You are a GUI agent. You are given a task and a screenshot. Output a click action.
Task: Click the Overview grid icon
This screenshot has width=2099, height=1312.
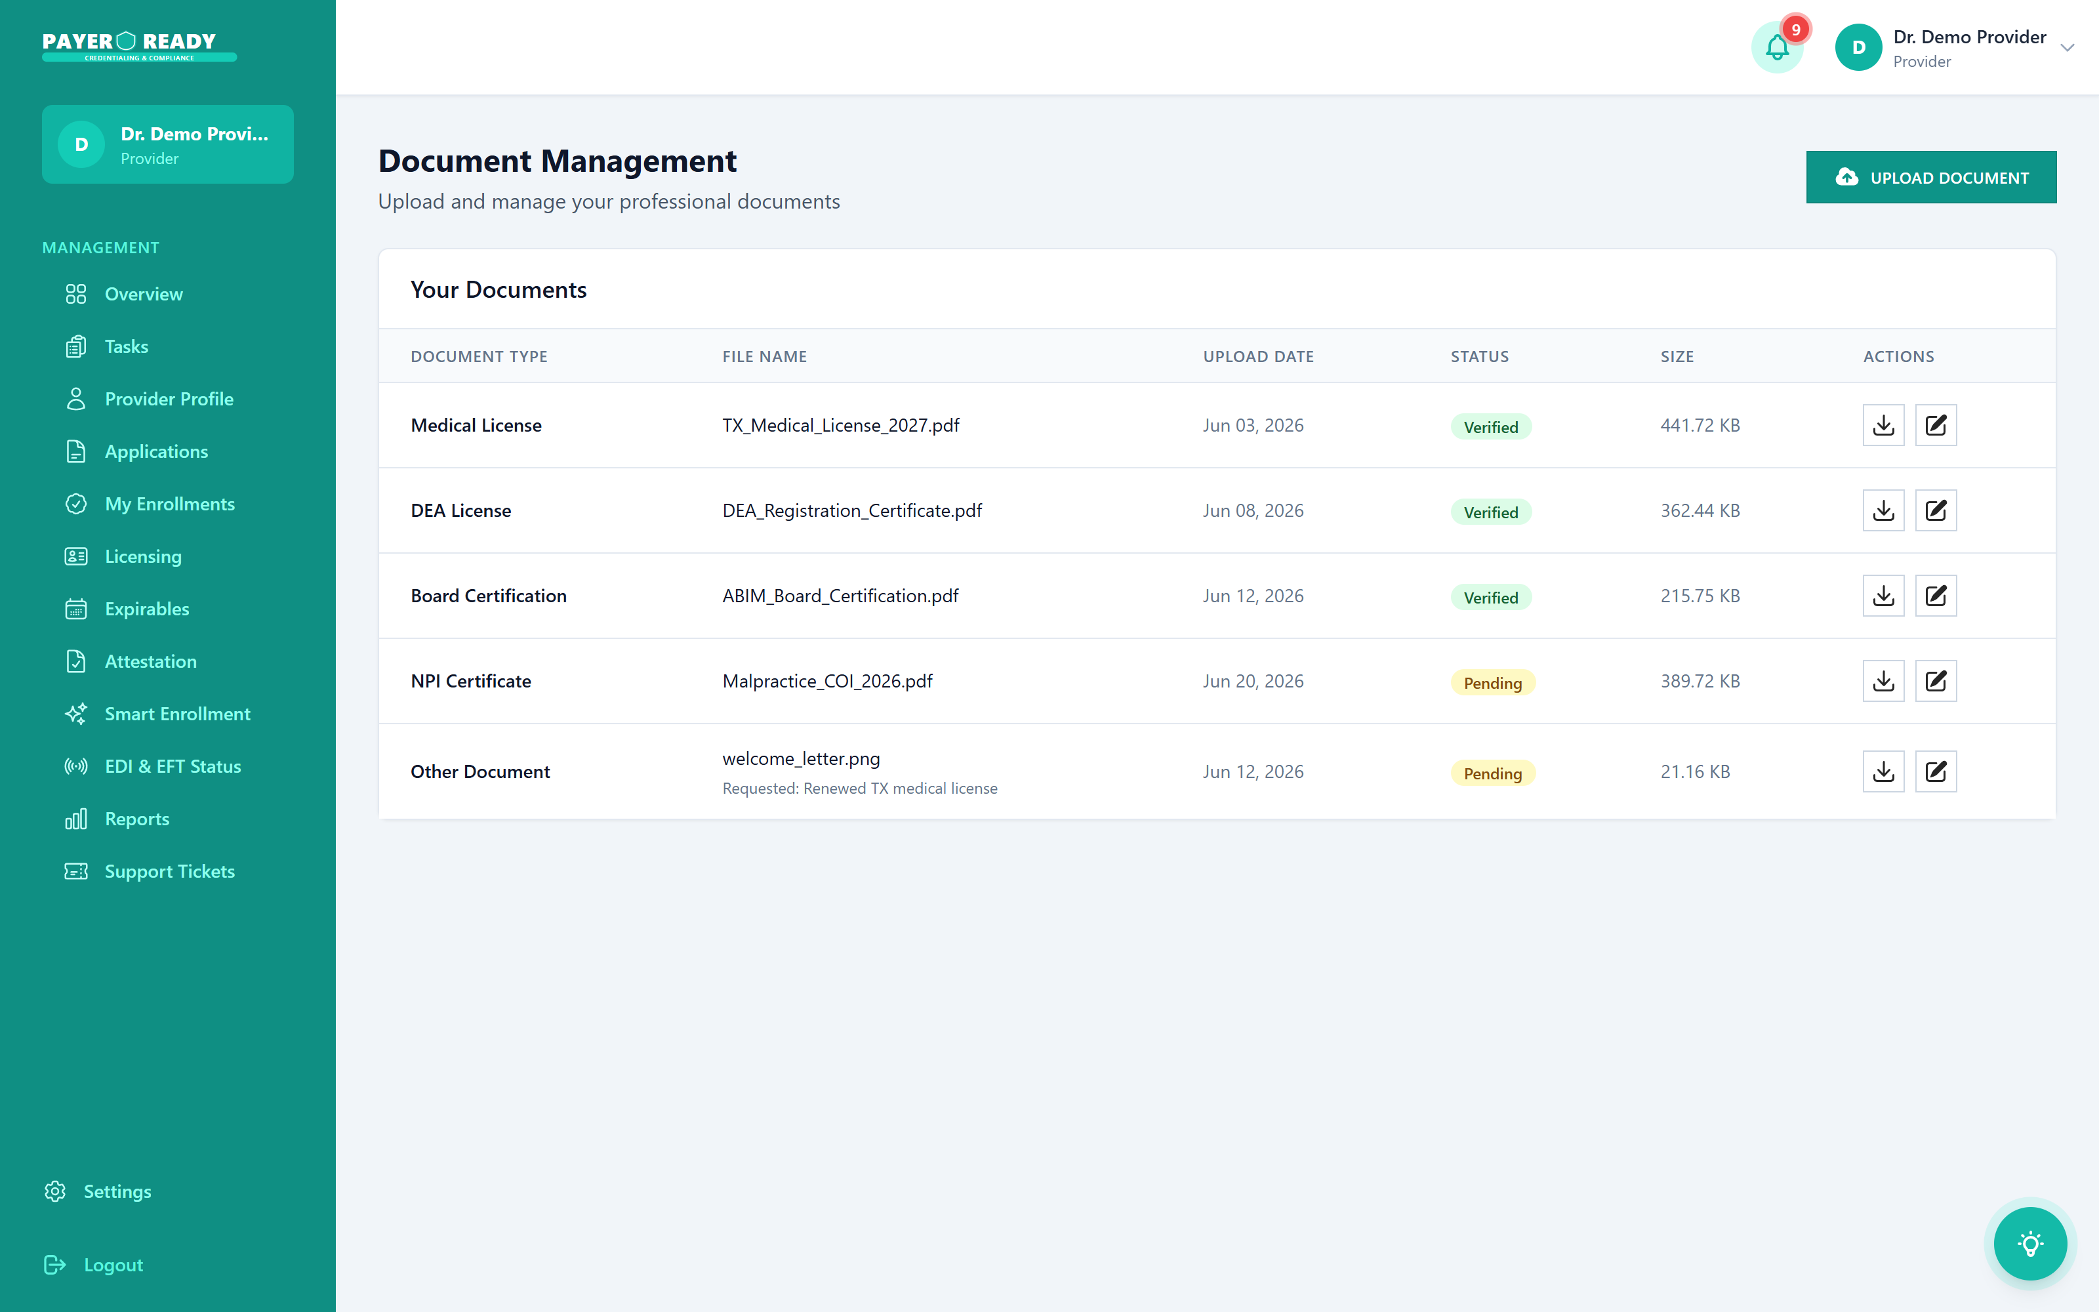click(x=76, y=294)
